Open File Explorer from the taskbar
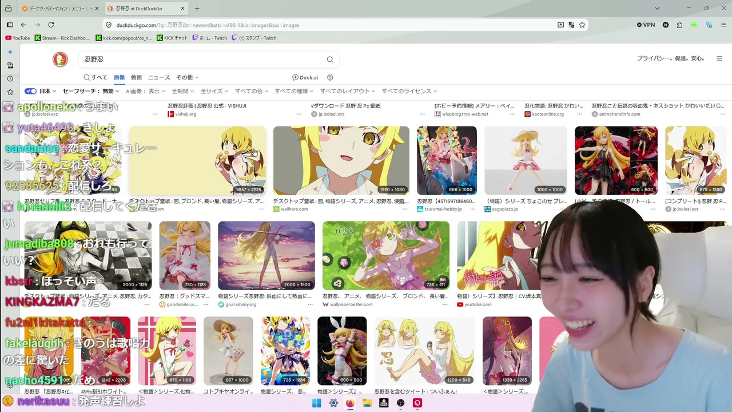Screen dimensions: 732x412 367,403
